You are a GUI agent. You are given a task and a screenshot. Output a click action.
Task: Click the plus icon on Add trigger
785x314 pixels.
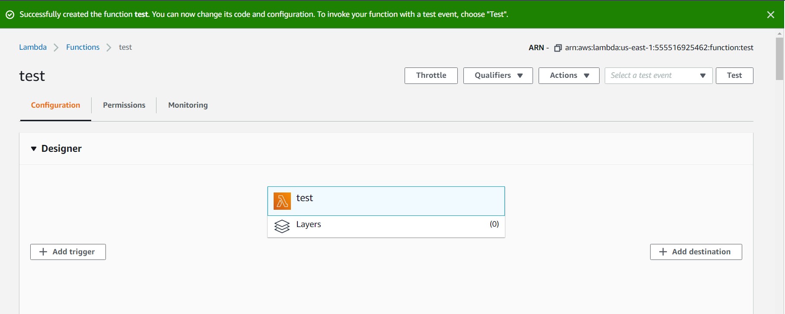[x=43, y=252]
